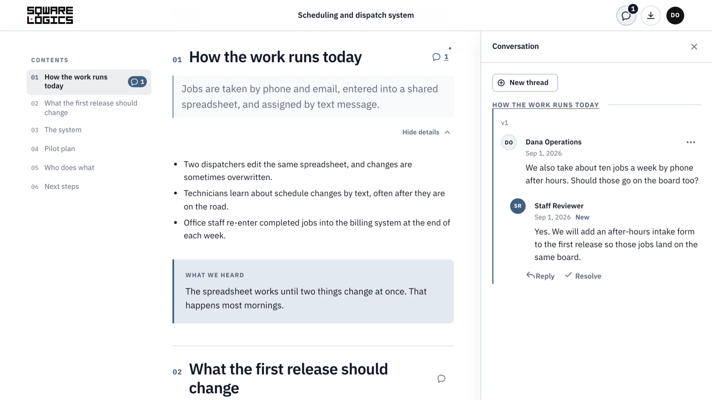
Task: Click the Dana Operations name
Action: [x=554, y=142]
